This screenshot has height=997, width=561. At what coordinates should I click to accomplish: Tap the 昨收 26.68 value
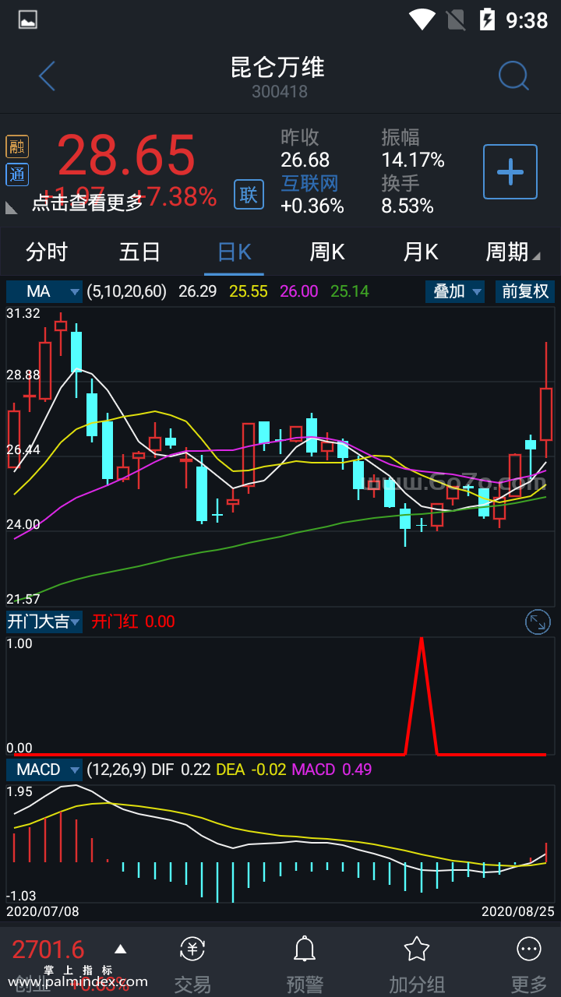pyautogui.click(x=305, y=160)
